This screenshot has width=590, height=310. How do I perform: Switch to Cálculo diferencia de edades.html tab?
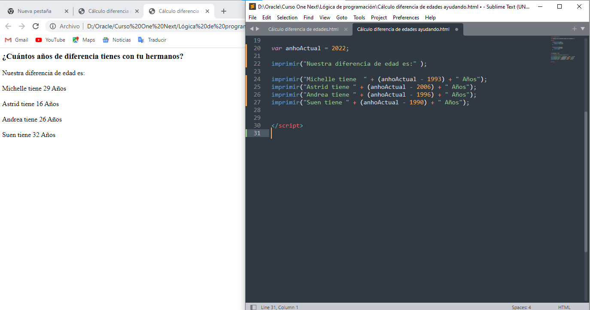coord(303,29)
